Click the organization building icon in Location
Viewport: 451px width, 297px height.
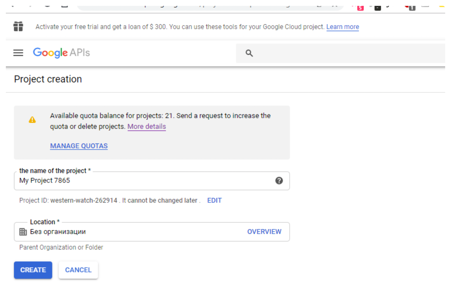23,232
